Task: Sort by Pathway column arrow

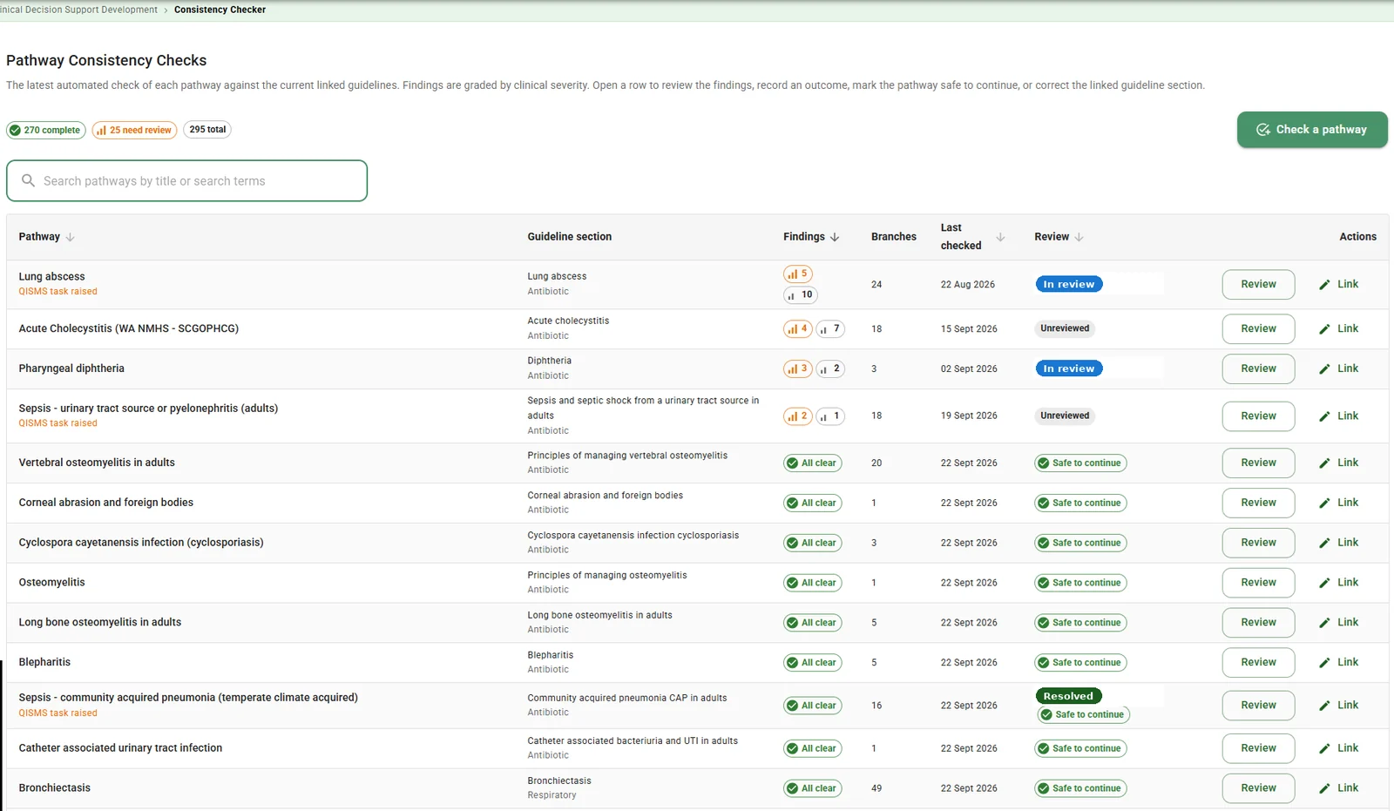Action: [x=71, y=237]
